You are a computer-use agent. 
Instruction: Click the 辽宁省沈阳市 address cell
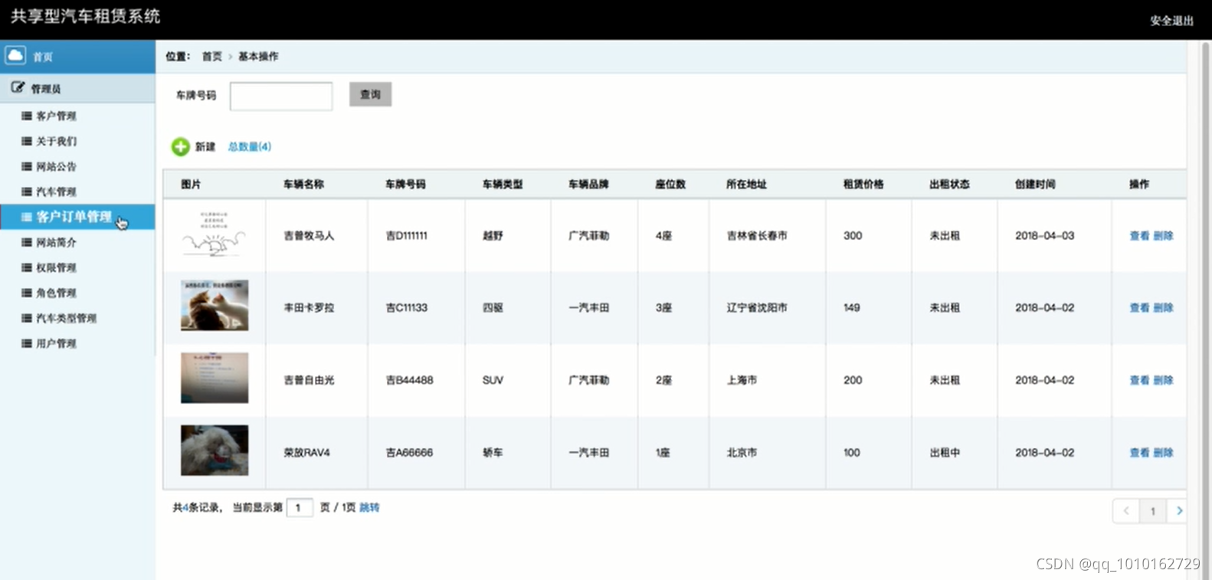pos(757,307)
